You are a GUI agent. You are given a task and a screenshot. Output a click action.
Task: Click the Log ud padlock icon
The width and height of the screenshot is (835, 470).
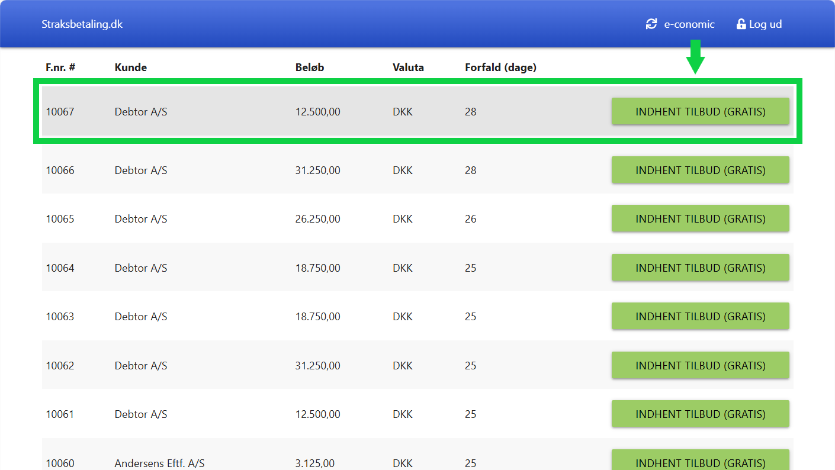(x=741, y=24)
